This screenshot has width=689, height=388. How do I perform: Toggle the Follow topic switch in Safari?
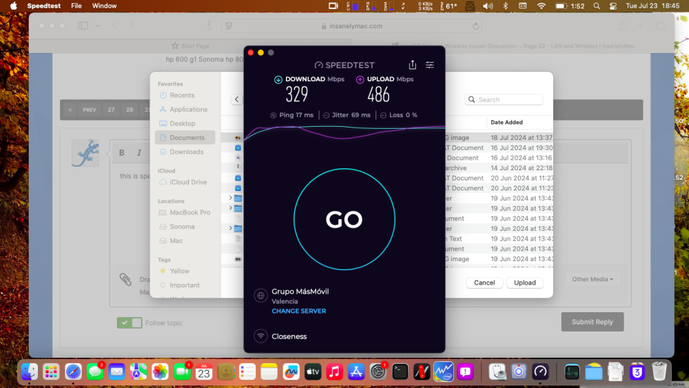[130, 323]
